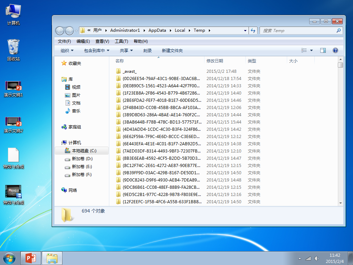Screen dimensions: 353x265
Task: Expand arrow after Temp in address bar
Action: (209, 30)
